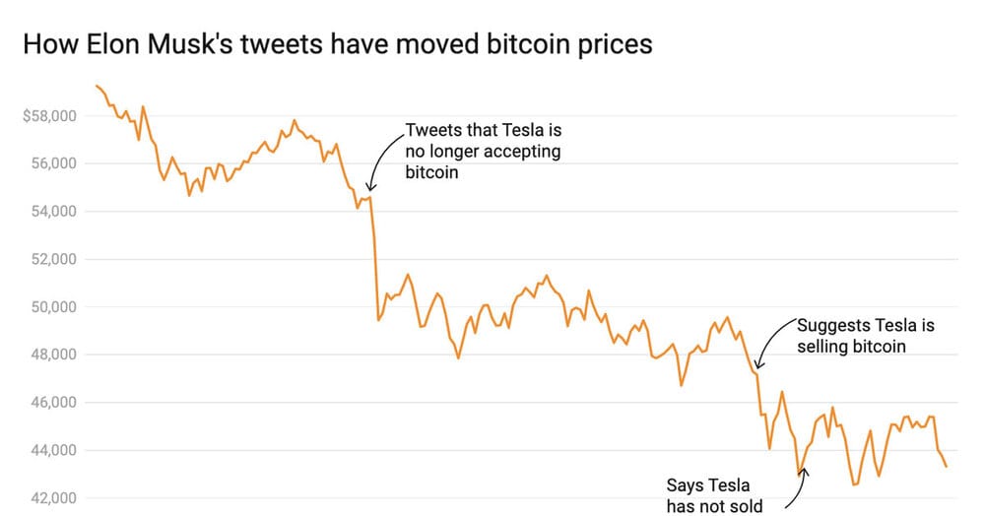Viewport: 985px width, 516px height.
Task: Select the 'Suggests Tesla is selling bitcoin' annotation
Action: pyautogui.click(x=866, y=336)
